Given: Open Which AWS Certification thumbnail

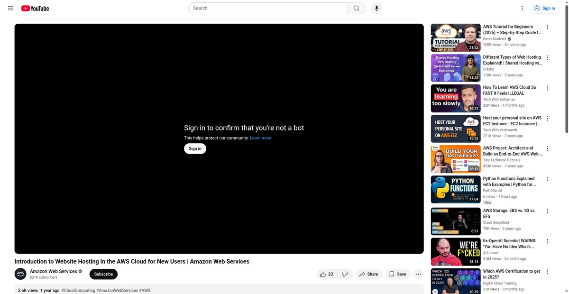Looking at the screenshot, I should (456, 281).
